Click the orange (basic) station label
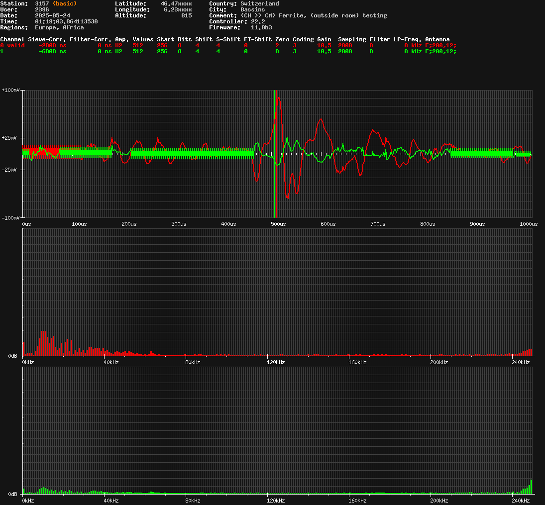Screen dimensions: 545x505 click(x=65, y=3)
